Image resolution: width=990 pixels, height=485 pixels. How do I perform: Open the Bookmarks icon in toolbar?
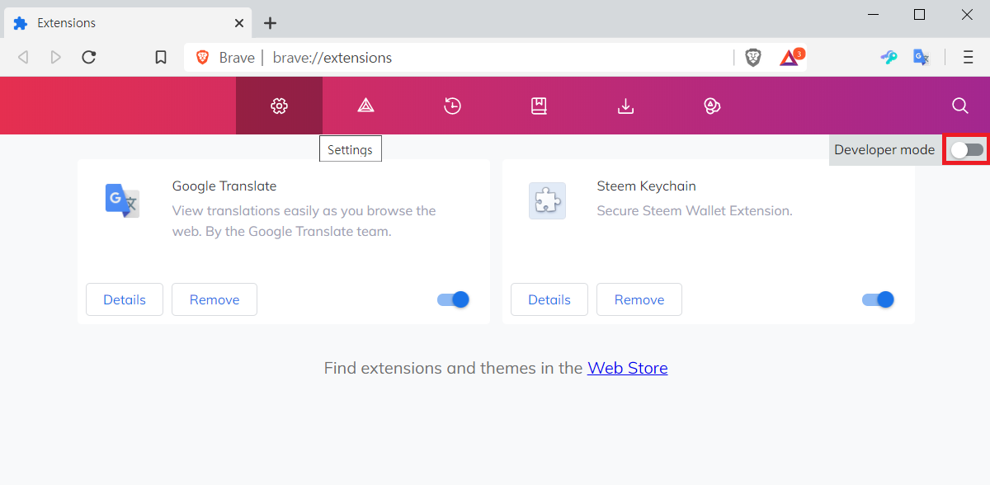(x=539, y=106)
